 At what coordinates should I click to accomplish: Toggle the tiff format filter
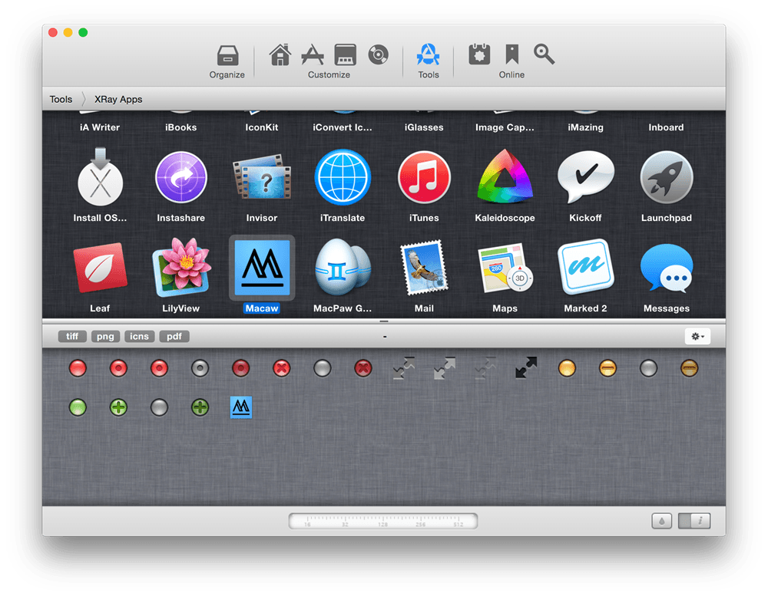coord(72,336)
